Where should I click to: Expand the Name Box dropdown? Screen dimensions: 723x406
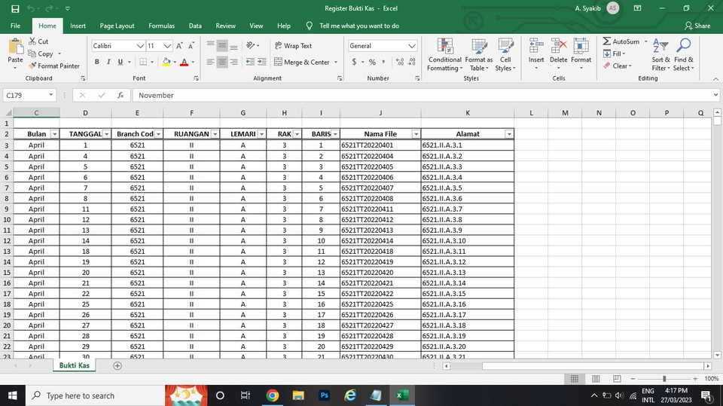pos(50,95)
